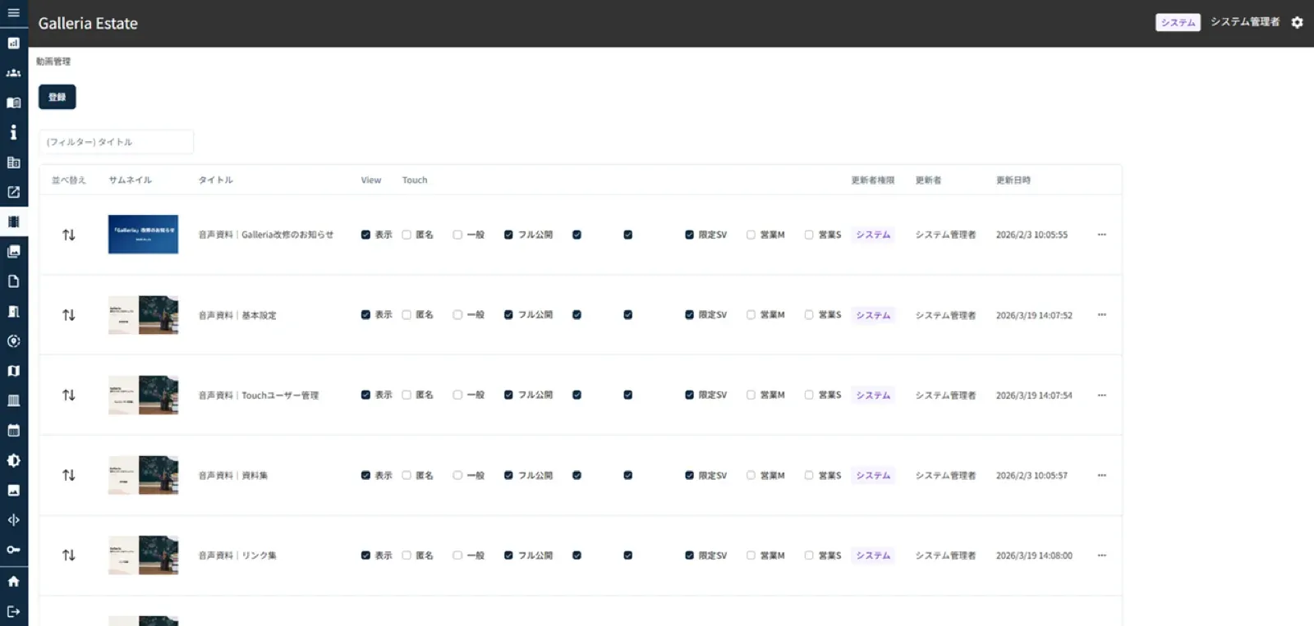The width and height of the screenshot is (1314, 626).
Task: Open more options for 基本設定 row
Action: (1101, 315)
